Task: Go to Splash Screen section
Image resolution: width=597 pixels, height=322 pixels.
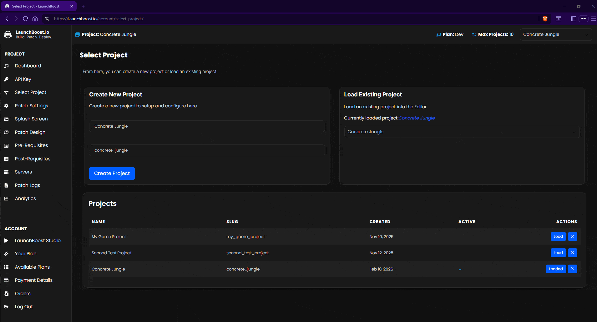Action: [x=31, y=119]
